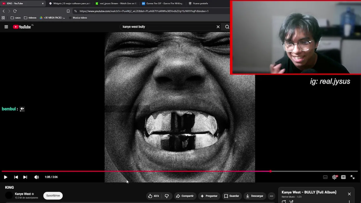Go forward in browser history

[x=9, y=11]
